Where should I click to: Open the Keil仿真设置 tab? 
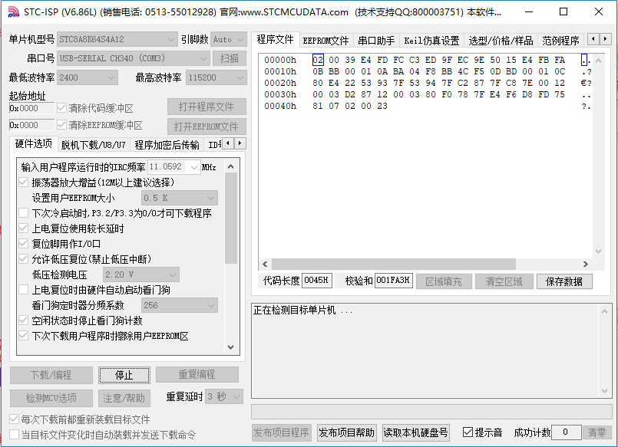(431, 41)
